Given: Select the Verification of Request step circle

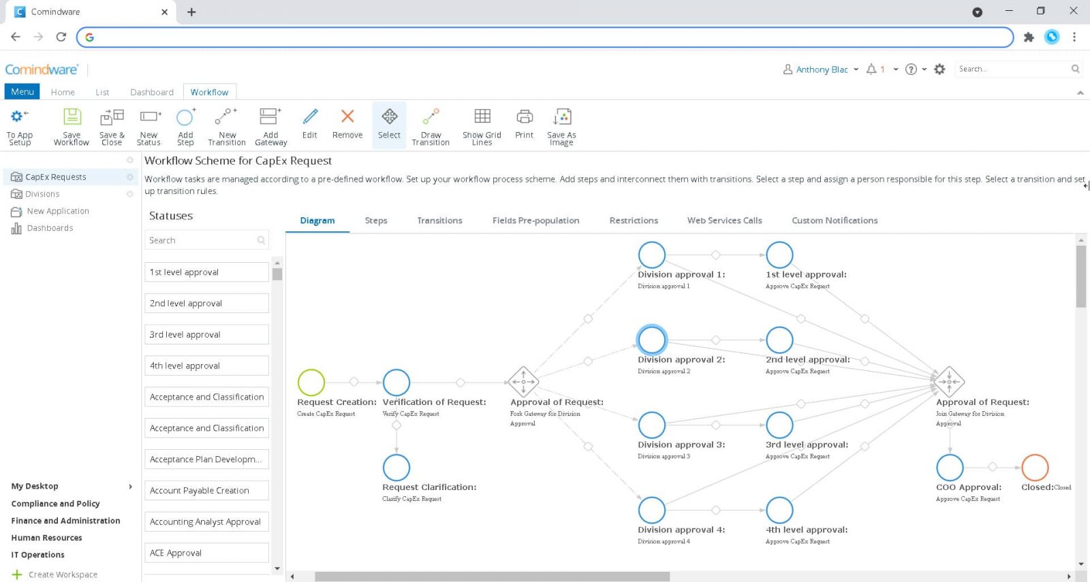Looking at the screenshot, I should tap(396, 383).
